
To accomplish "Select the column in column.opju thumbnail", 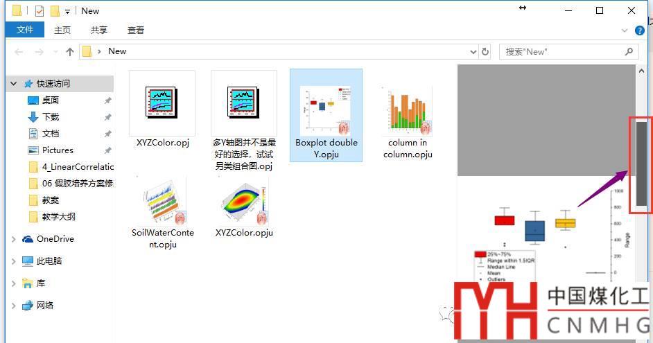I will [x=408, y=111].
